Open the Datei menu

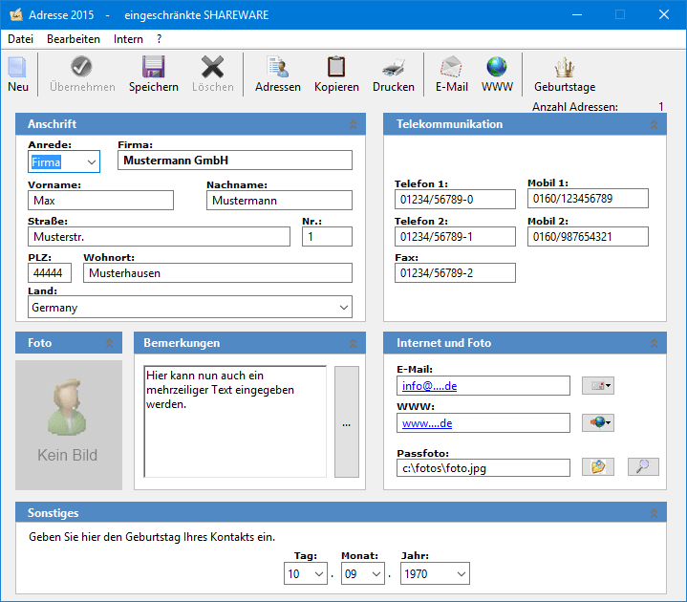[20, 39]
